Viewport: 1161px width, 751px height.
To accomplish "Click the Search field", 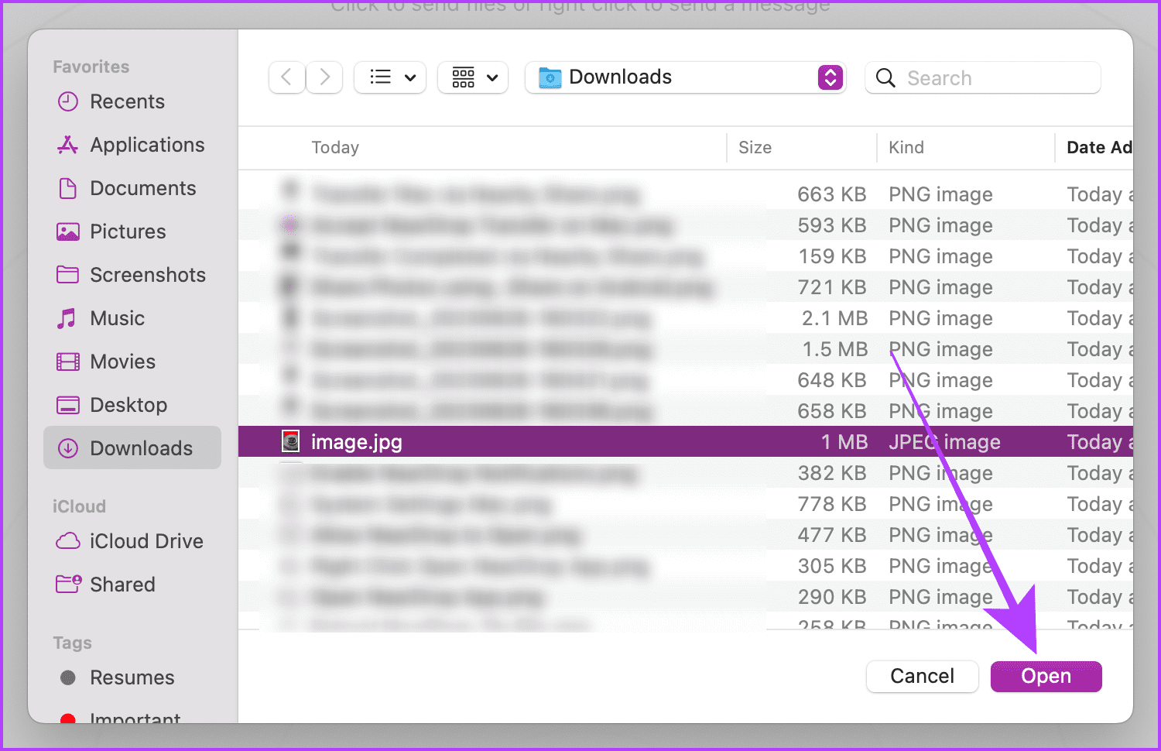I will tap(983, 77).
